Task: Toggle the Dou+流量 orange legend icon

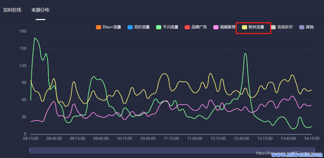Action: [x=98, y=27]
